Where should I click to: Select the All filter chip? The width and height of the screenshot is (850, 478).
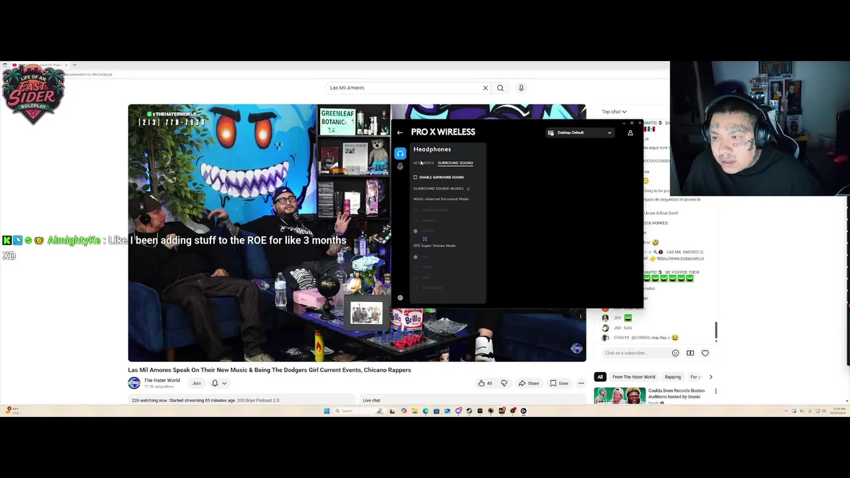click(600, 377)
